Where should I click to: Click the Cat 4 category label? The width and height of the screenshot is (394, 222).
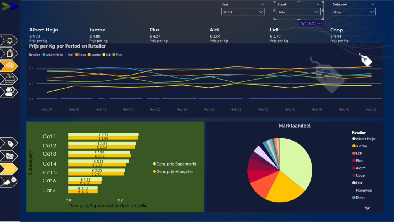tap(50, 164)
